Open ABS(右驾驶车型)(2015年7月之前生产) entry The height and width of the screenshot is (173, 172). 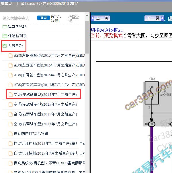[x=49, y=75]
